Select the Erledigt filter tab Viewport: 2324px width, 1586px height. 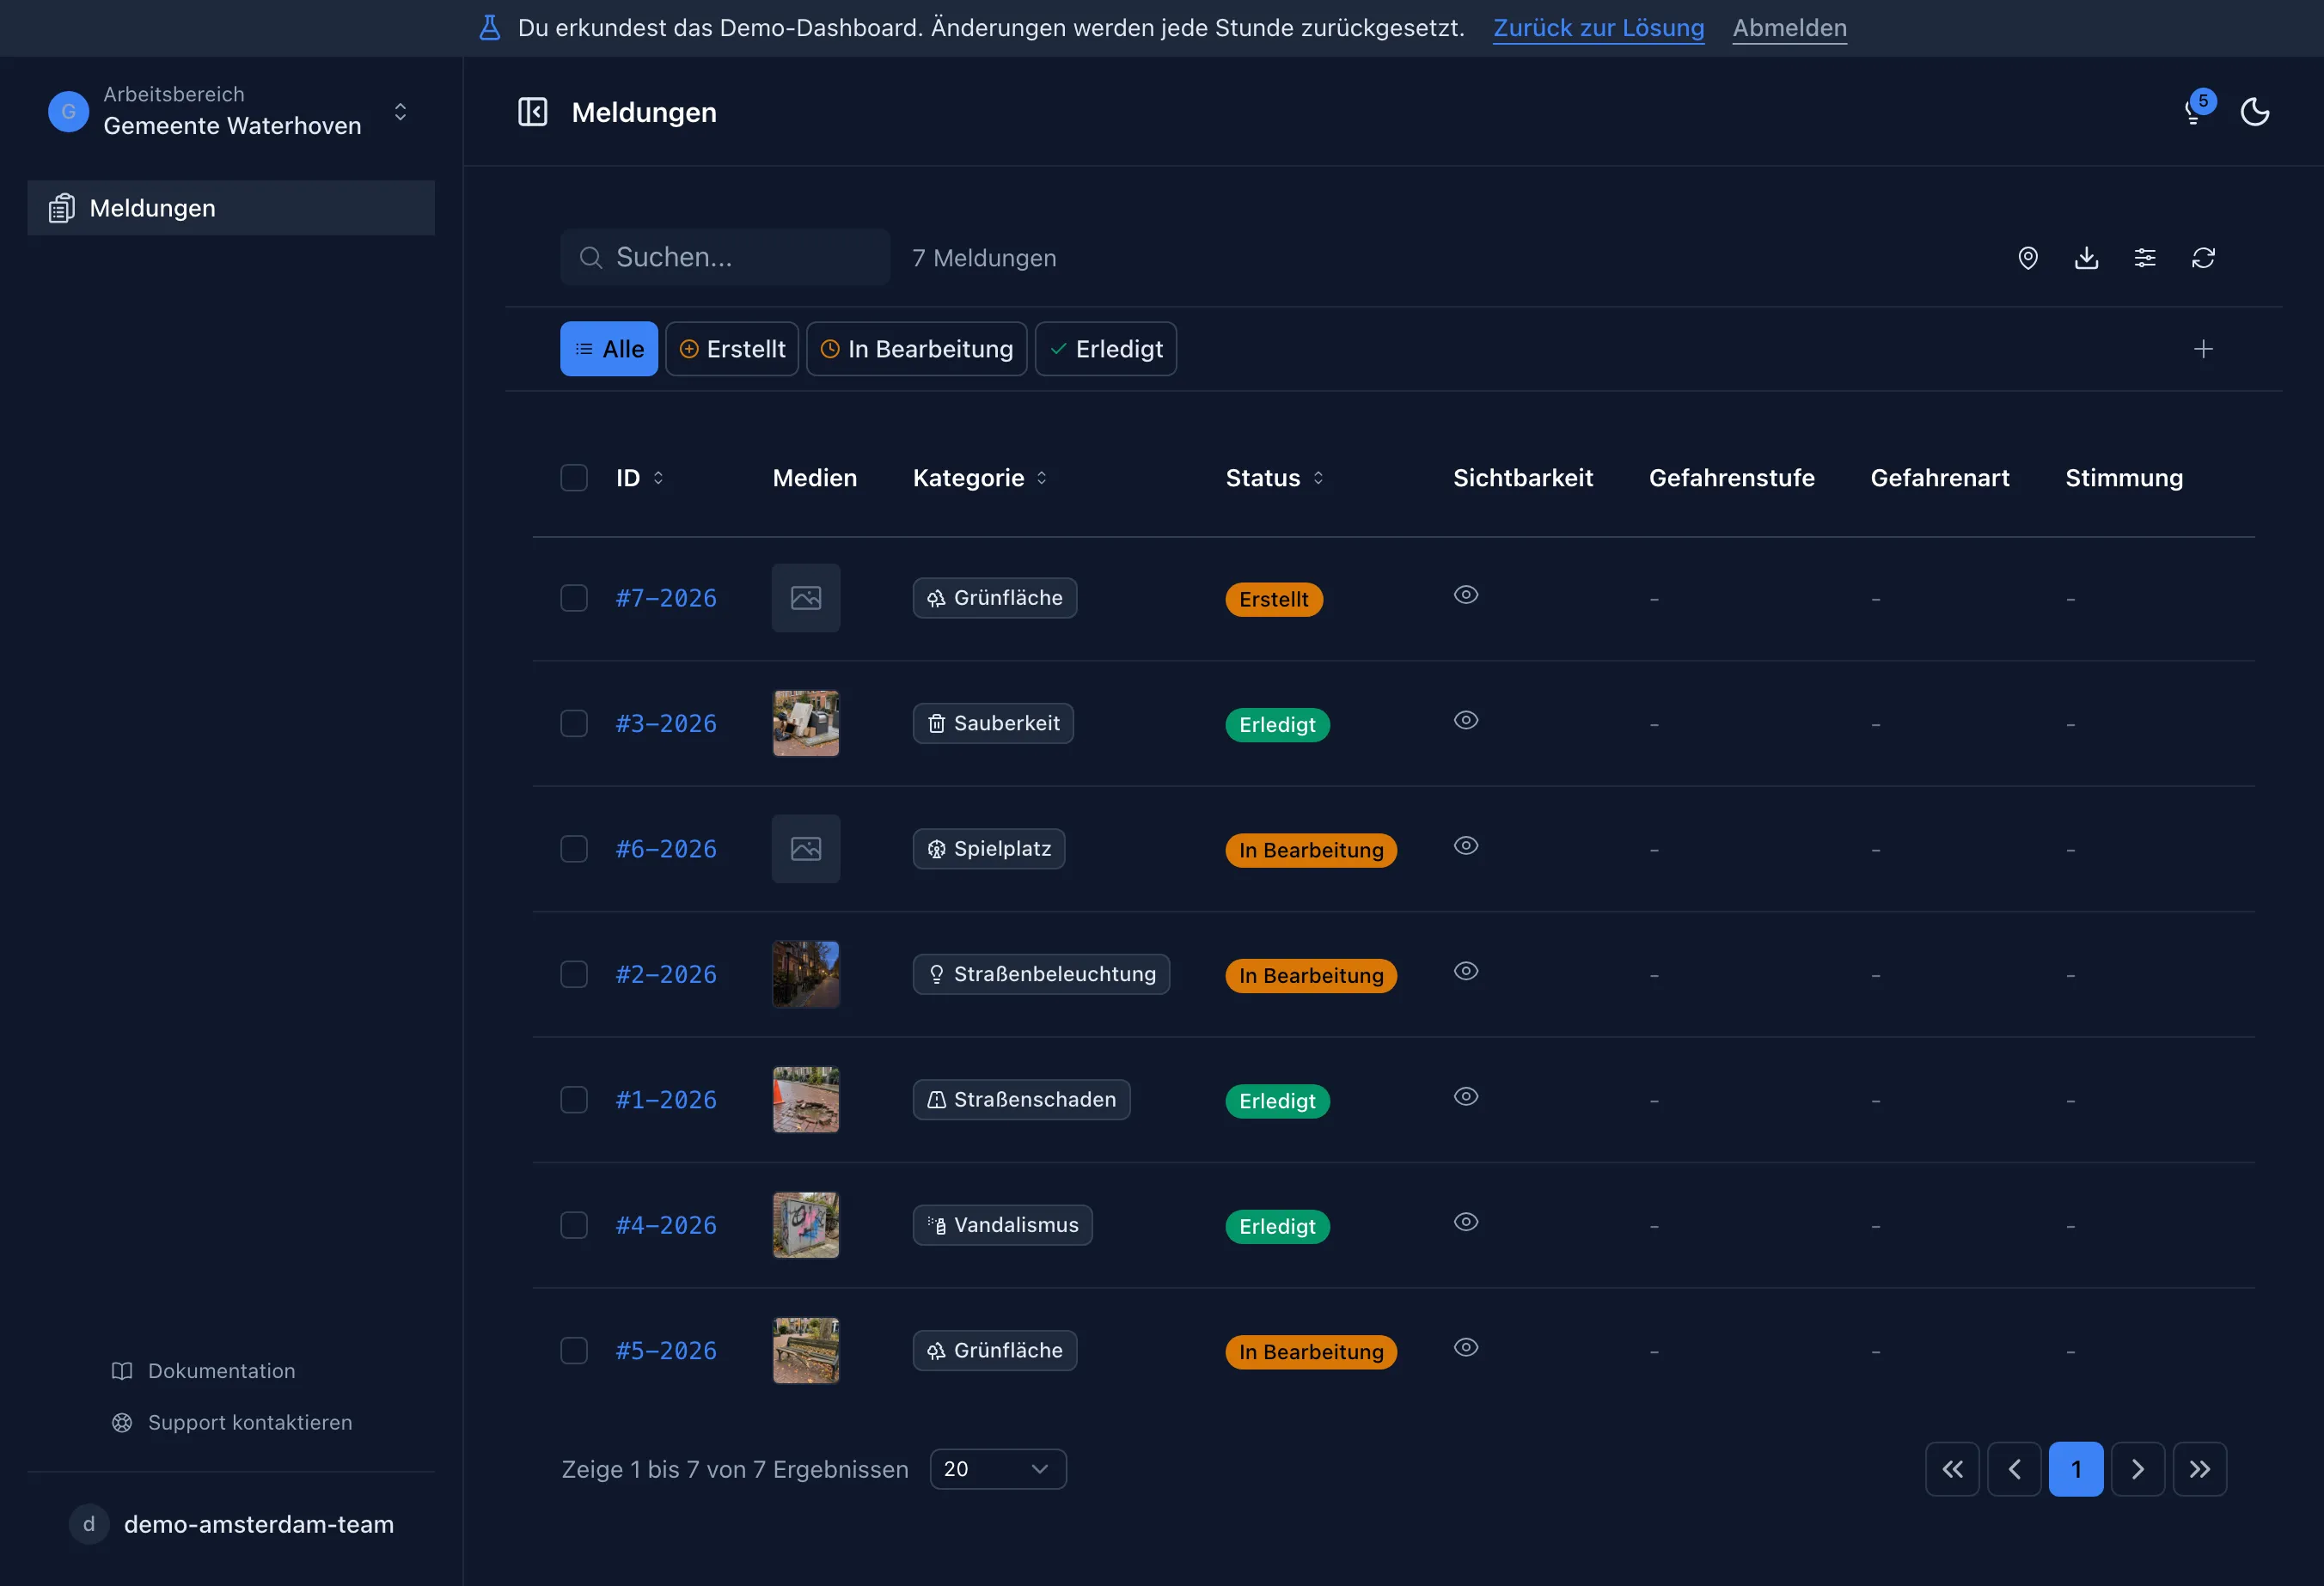(1106, 349)
